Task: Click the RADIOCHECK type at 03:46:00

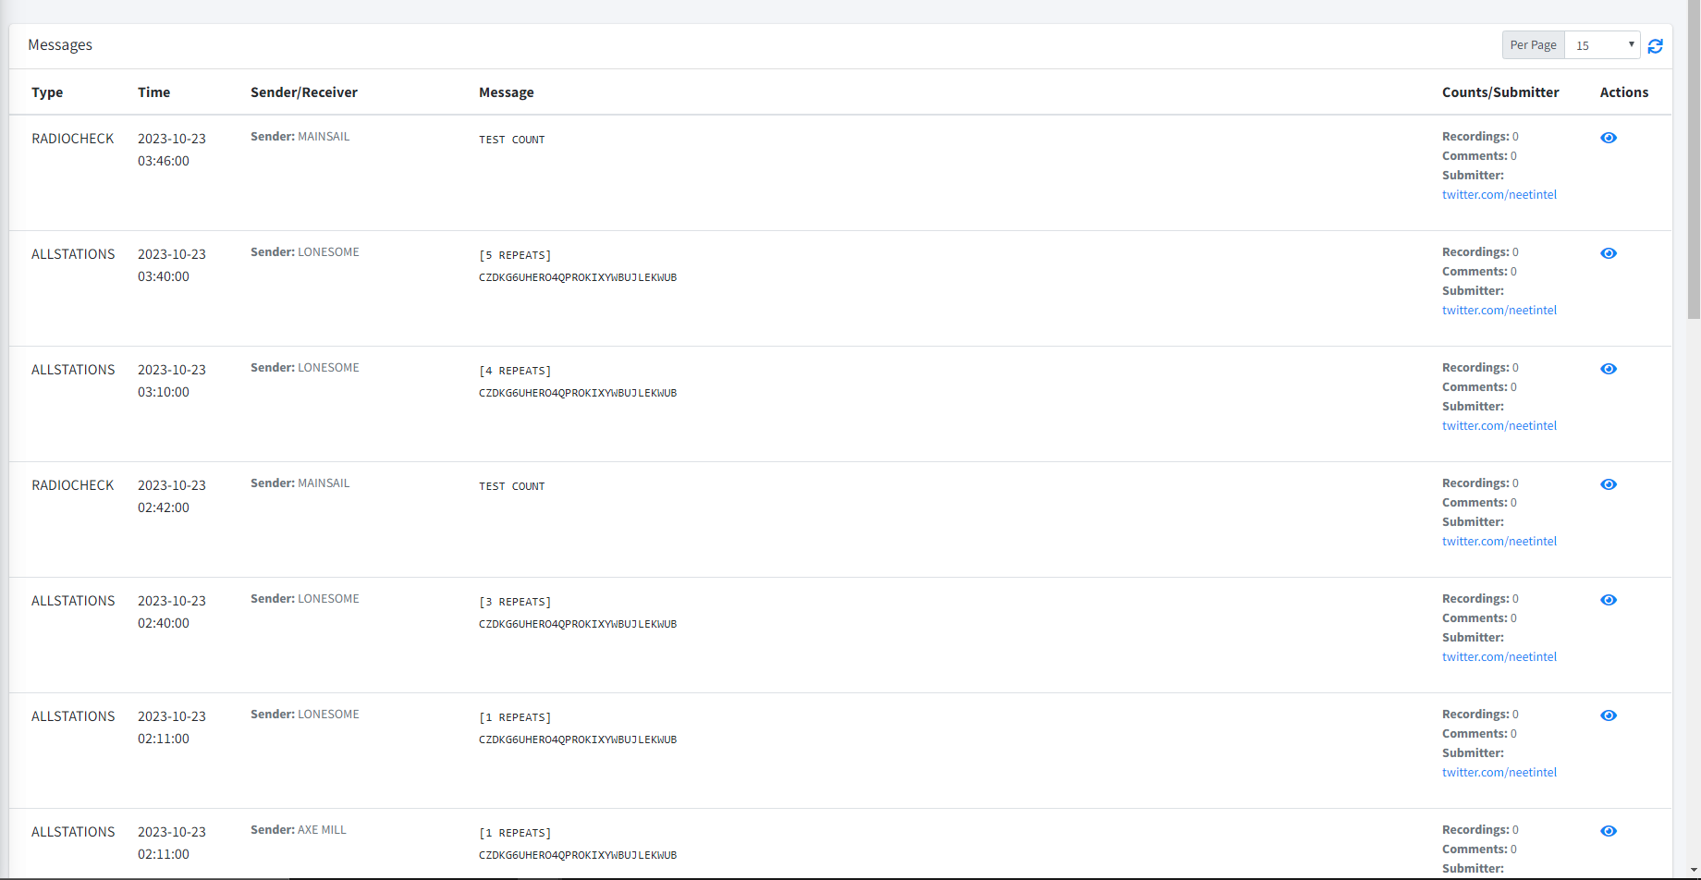Action: tap(73, 139)
